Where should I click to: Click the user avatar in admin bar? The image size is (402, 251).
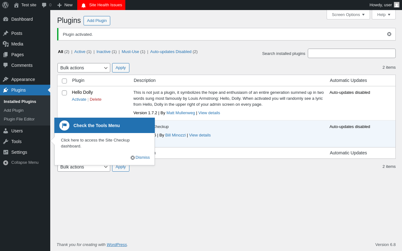click(x=397, y=5)
